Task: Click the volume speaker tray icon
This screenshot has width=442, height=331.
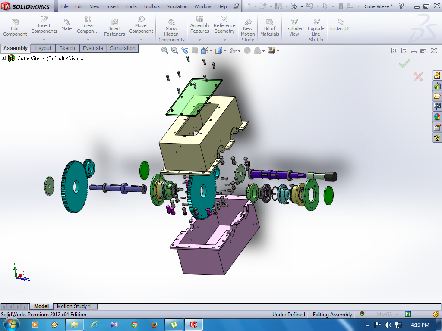Action: point(388,325)
